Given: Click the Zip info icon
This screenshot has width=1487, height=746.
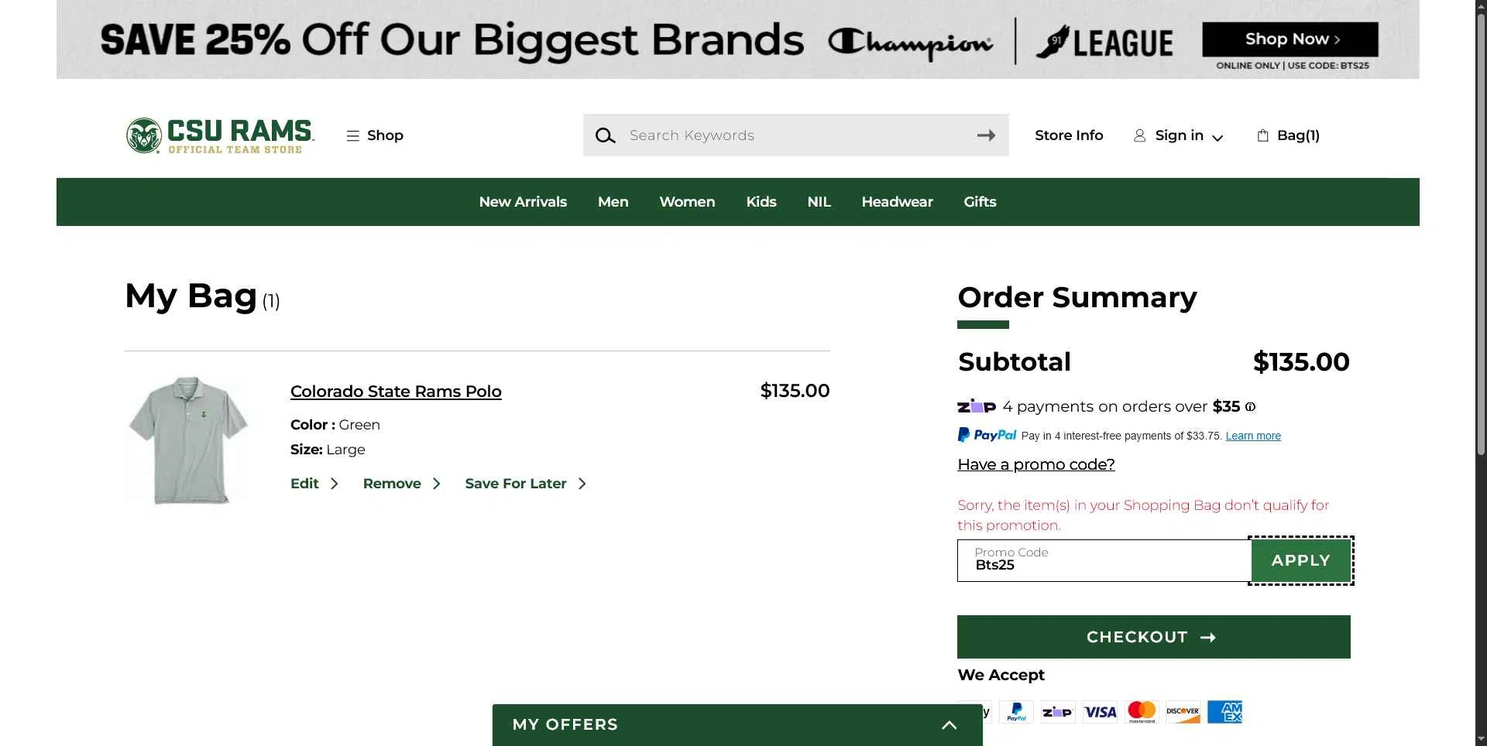Looking at the screenshot, I should coord(1250,407).
